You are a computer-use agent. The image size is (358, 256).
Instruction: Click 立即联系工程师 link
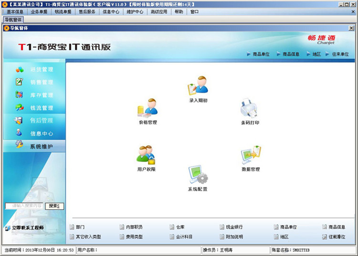(25, 228)
